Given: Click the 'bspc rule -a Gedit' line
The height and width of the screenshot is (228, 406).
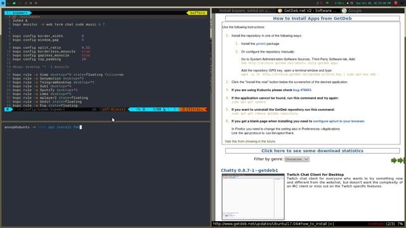Looking at the screenshot, I should click(x=47, y=101).
